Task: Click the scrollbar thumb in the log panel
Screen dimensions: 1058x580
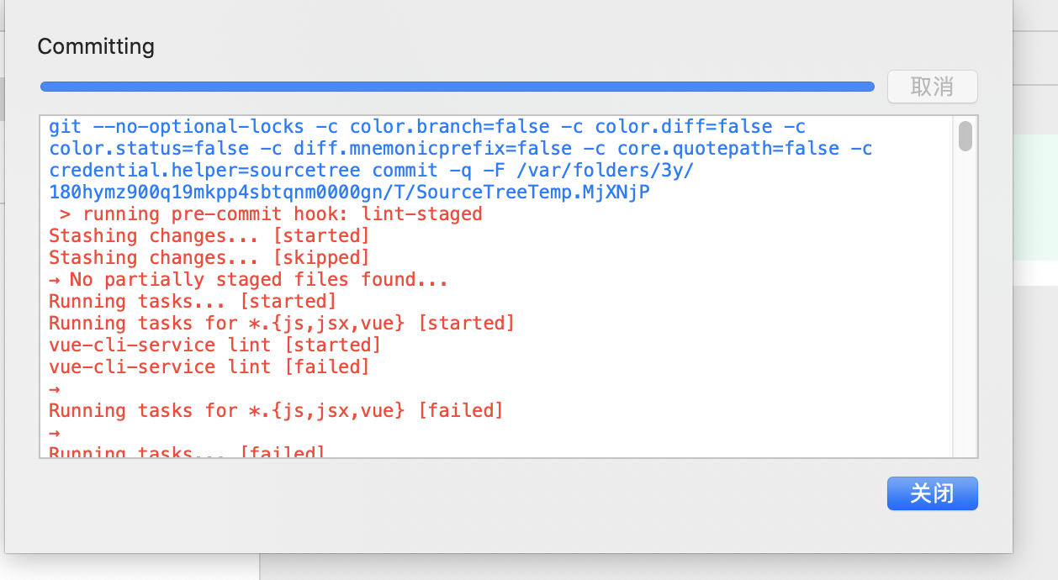Action: tap(965, 134)
